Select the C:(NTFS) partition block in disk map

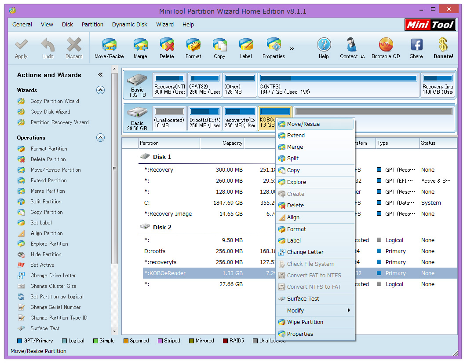pyautogui.click(x=339, y=85)
